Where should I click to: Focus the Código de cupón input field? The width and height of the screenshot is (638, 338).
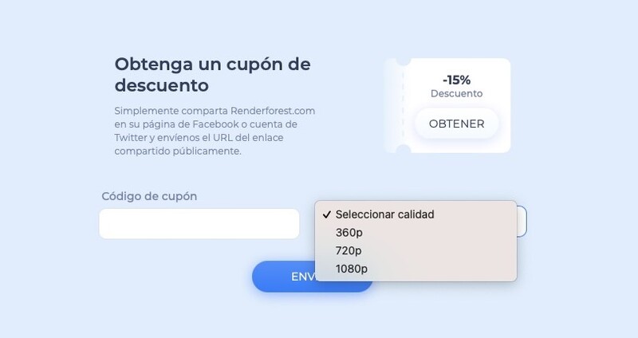click(x=199, y=223)
